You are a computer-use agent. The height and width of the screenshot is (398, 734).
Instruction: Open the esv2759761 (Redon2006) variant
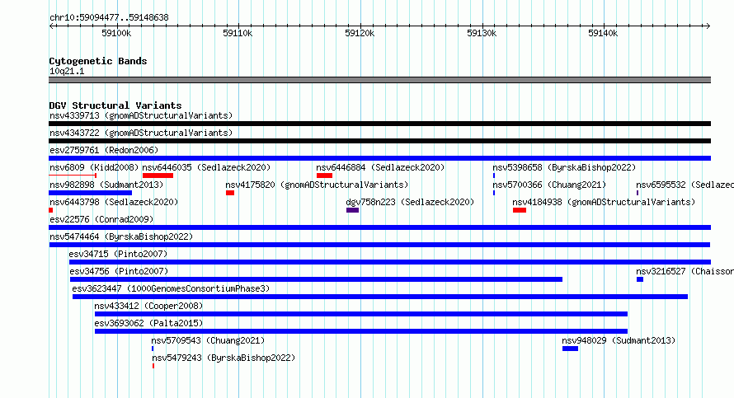(x=104, y=150)
